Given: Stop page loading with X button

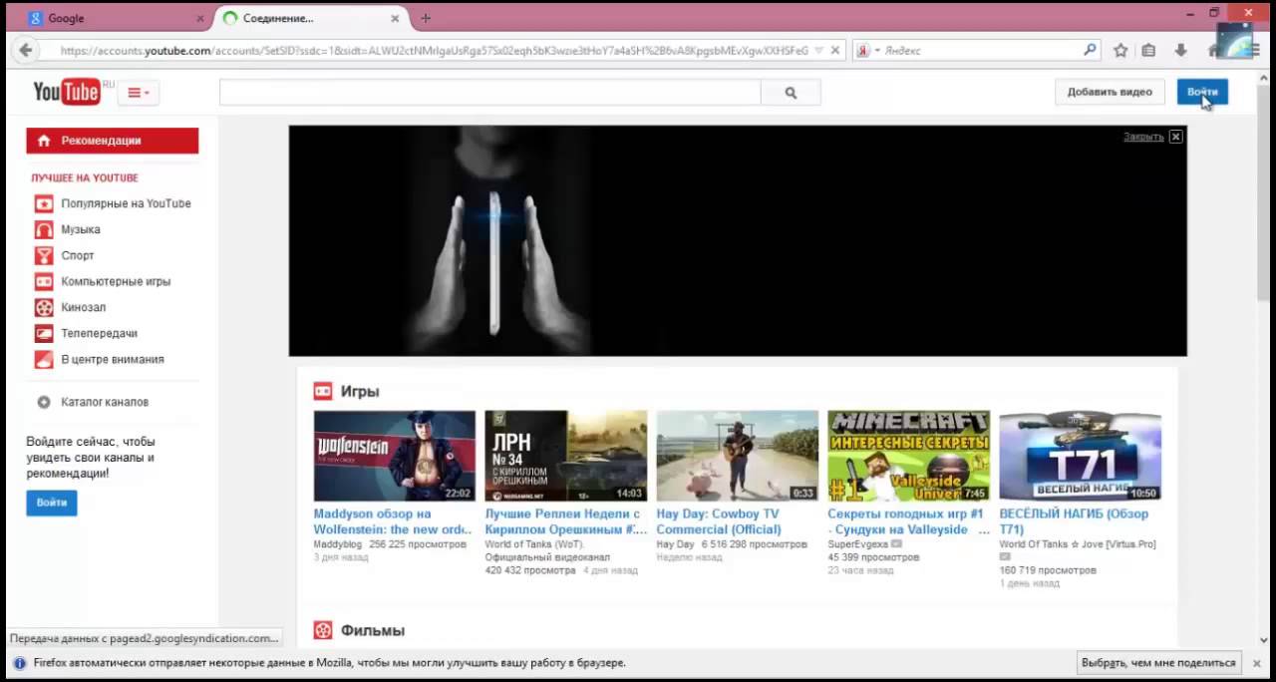Looking at the screenshot, I should click(x=835, y=50).
